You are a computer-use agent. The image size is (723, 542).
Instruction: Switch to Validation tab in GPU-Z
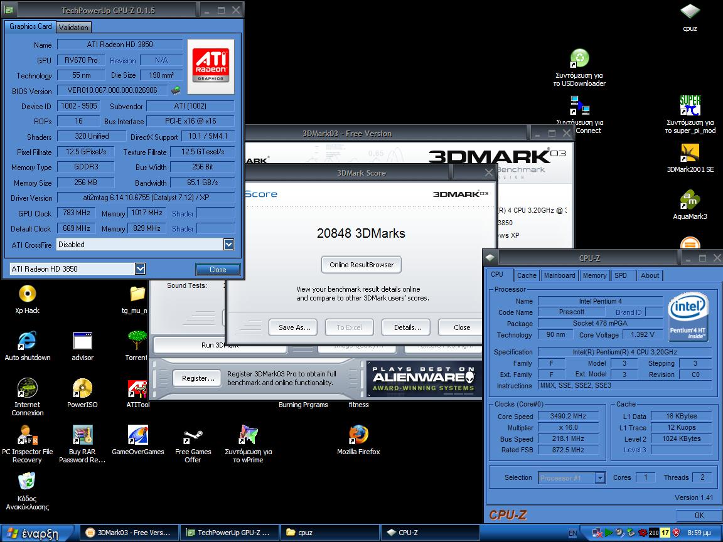click(x=73, y=27)
